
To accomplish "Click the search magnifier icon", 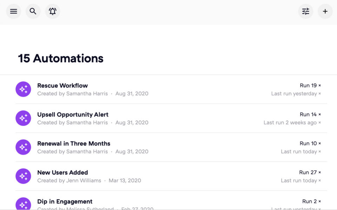I will [33, 11].
